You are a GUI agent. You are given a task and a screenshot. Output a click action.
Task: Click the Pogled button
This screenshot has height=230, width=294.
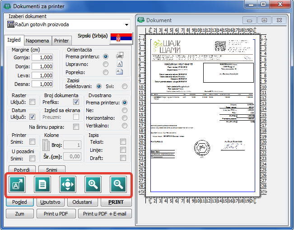click(x=20, y=202)
